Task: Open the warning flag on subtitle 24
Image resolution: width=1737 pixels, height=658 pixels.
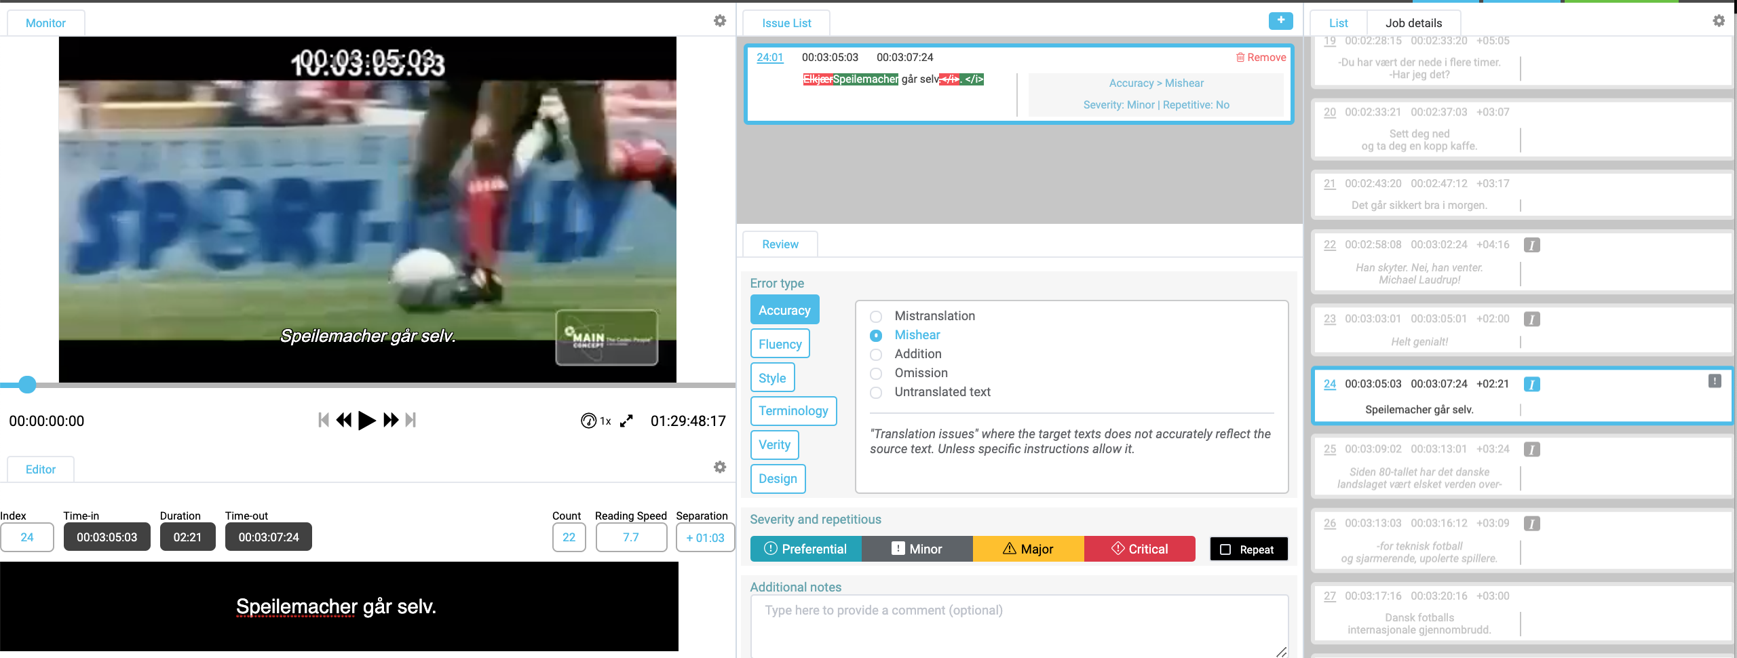Action: tap(1715, 381)
